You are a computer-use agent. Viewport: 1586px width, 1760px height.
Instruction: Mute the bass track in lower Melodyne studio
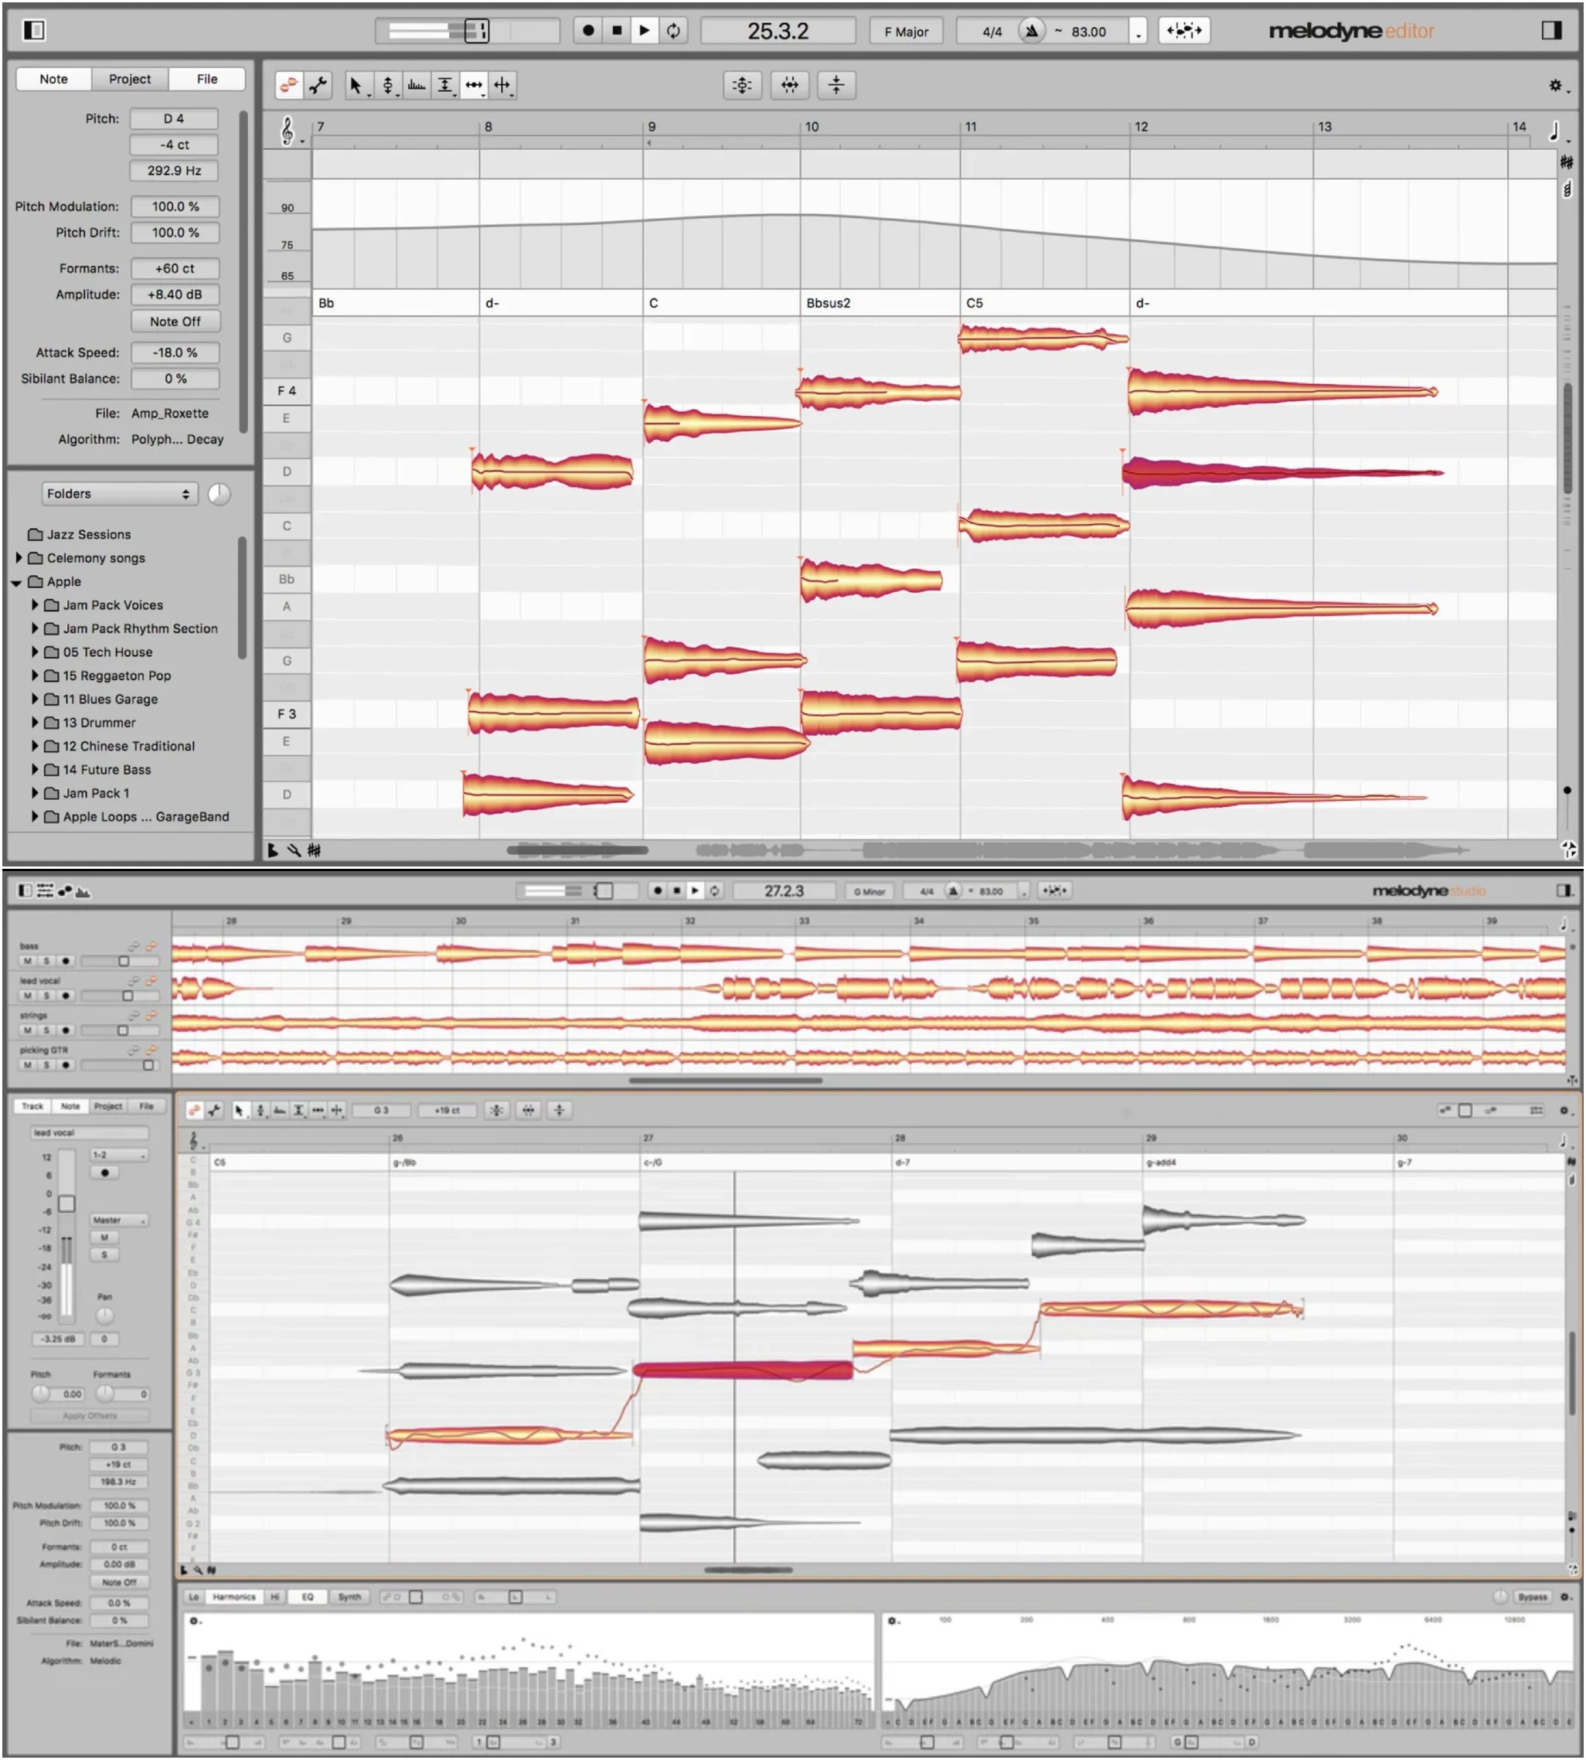(x=28, y=961)
